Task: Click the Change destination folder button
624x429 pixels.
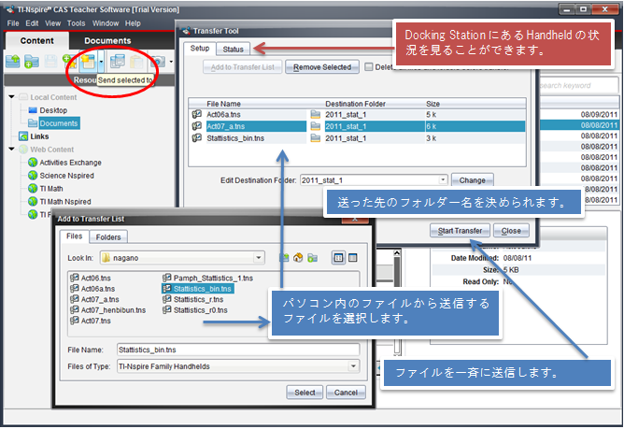Action: click(x=473, y=180)
